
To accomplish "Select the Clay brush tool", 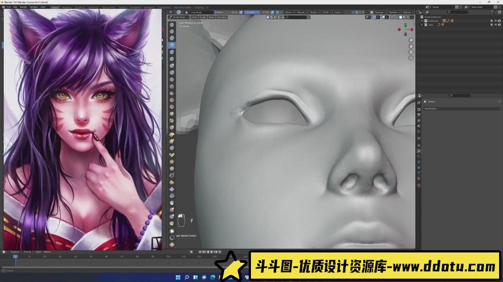I will click(x=172, y=38).
